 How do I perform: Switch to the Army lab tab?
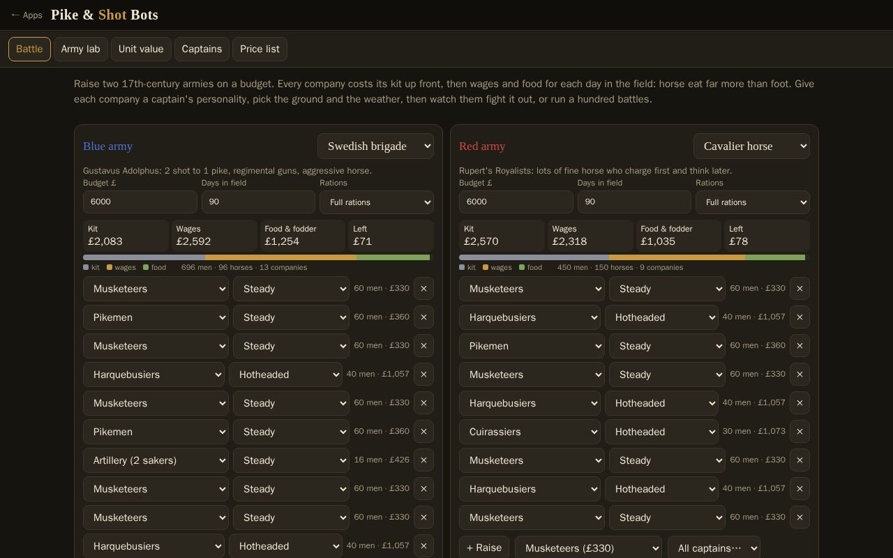[80, 49]
